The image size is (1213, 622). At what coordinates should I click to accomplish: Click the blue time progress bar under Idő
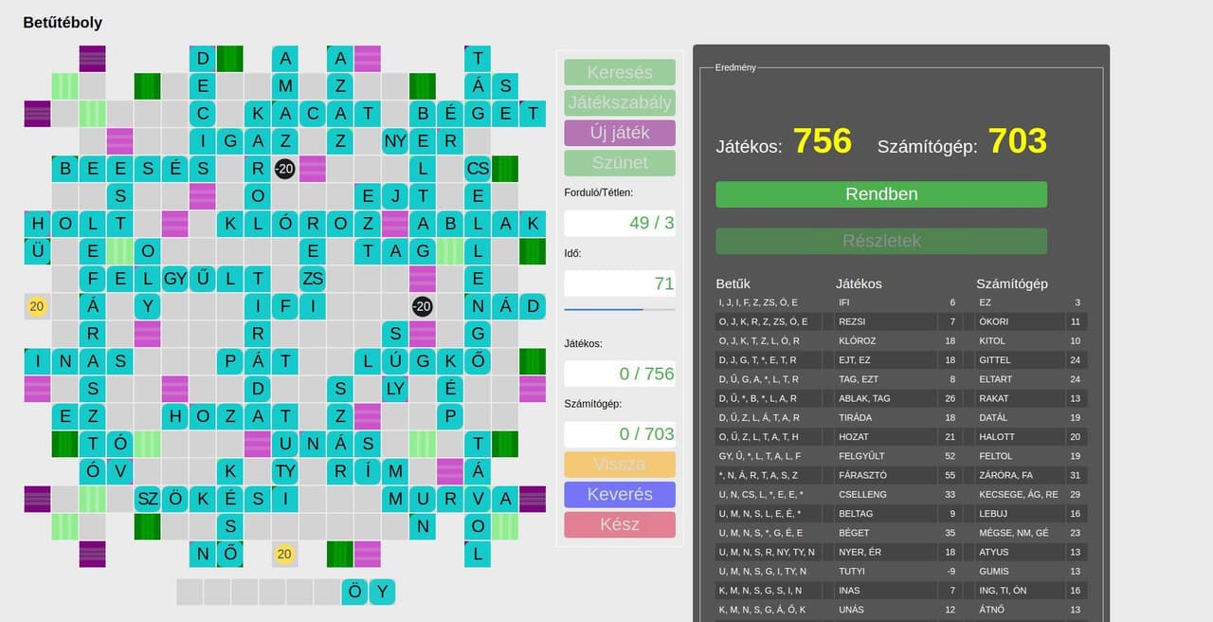pos(620,309)
